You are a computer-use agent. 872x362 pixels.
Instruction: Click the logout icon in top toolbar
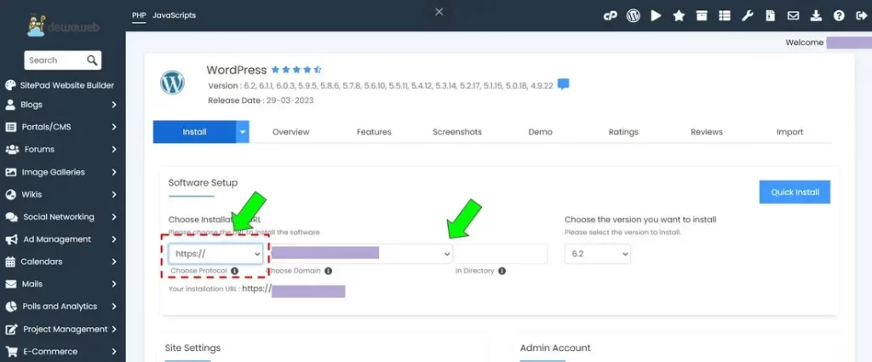(x=862, y=15)
